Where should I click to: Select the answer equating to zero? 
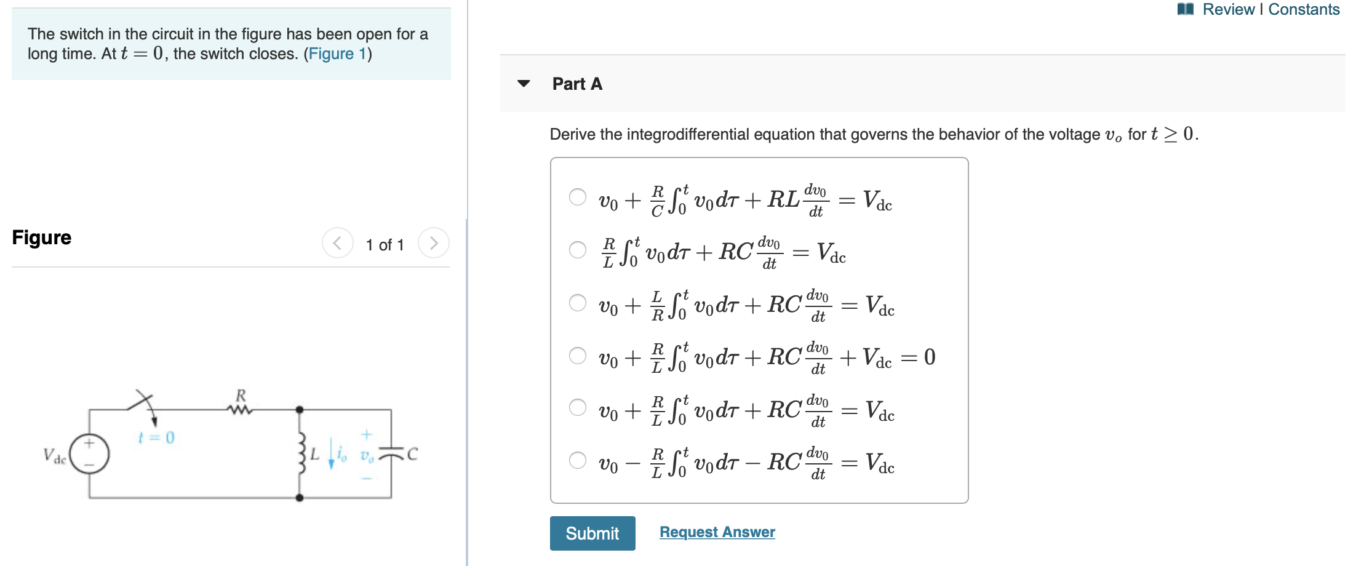click(576, 356)
